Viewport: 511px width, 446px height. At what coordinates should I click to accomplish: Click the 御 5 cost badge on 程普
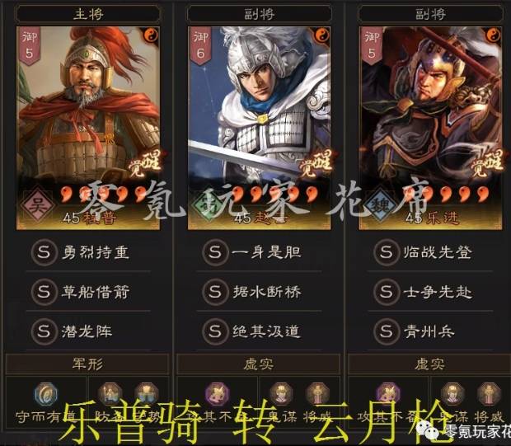click(x=30, y=45)
